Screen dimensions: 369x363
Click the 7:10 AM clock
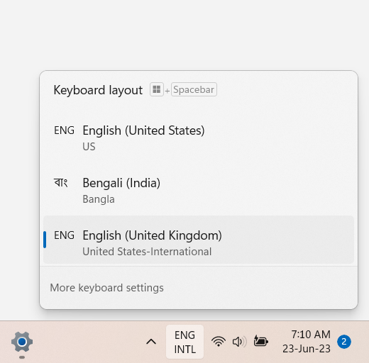pyautogui.click(x=311, y=334)
